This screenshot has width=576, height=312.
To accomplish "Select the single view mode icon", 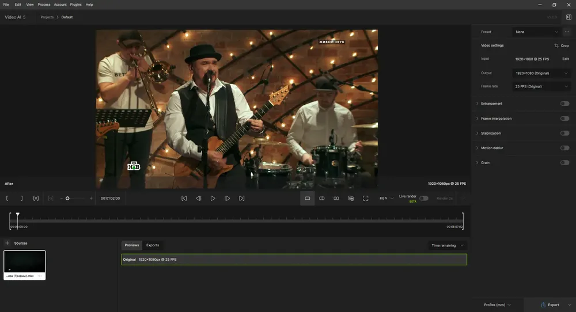I will click(x=308, y=198).
